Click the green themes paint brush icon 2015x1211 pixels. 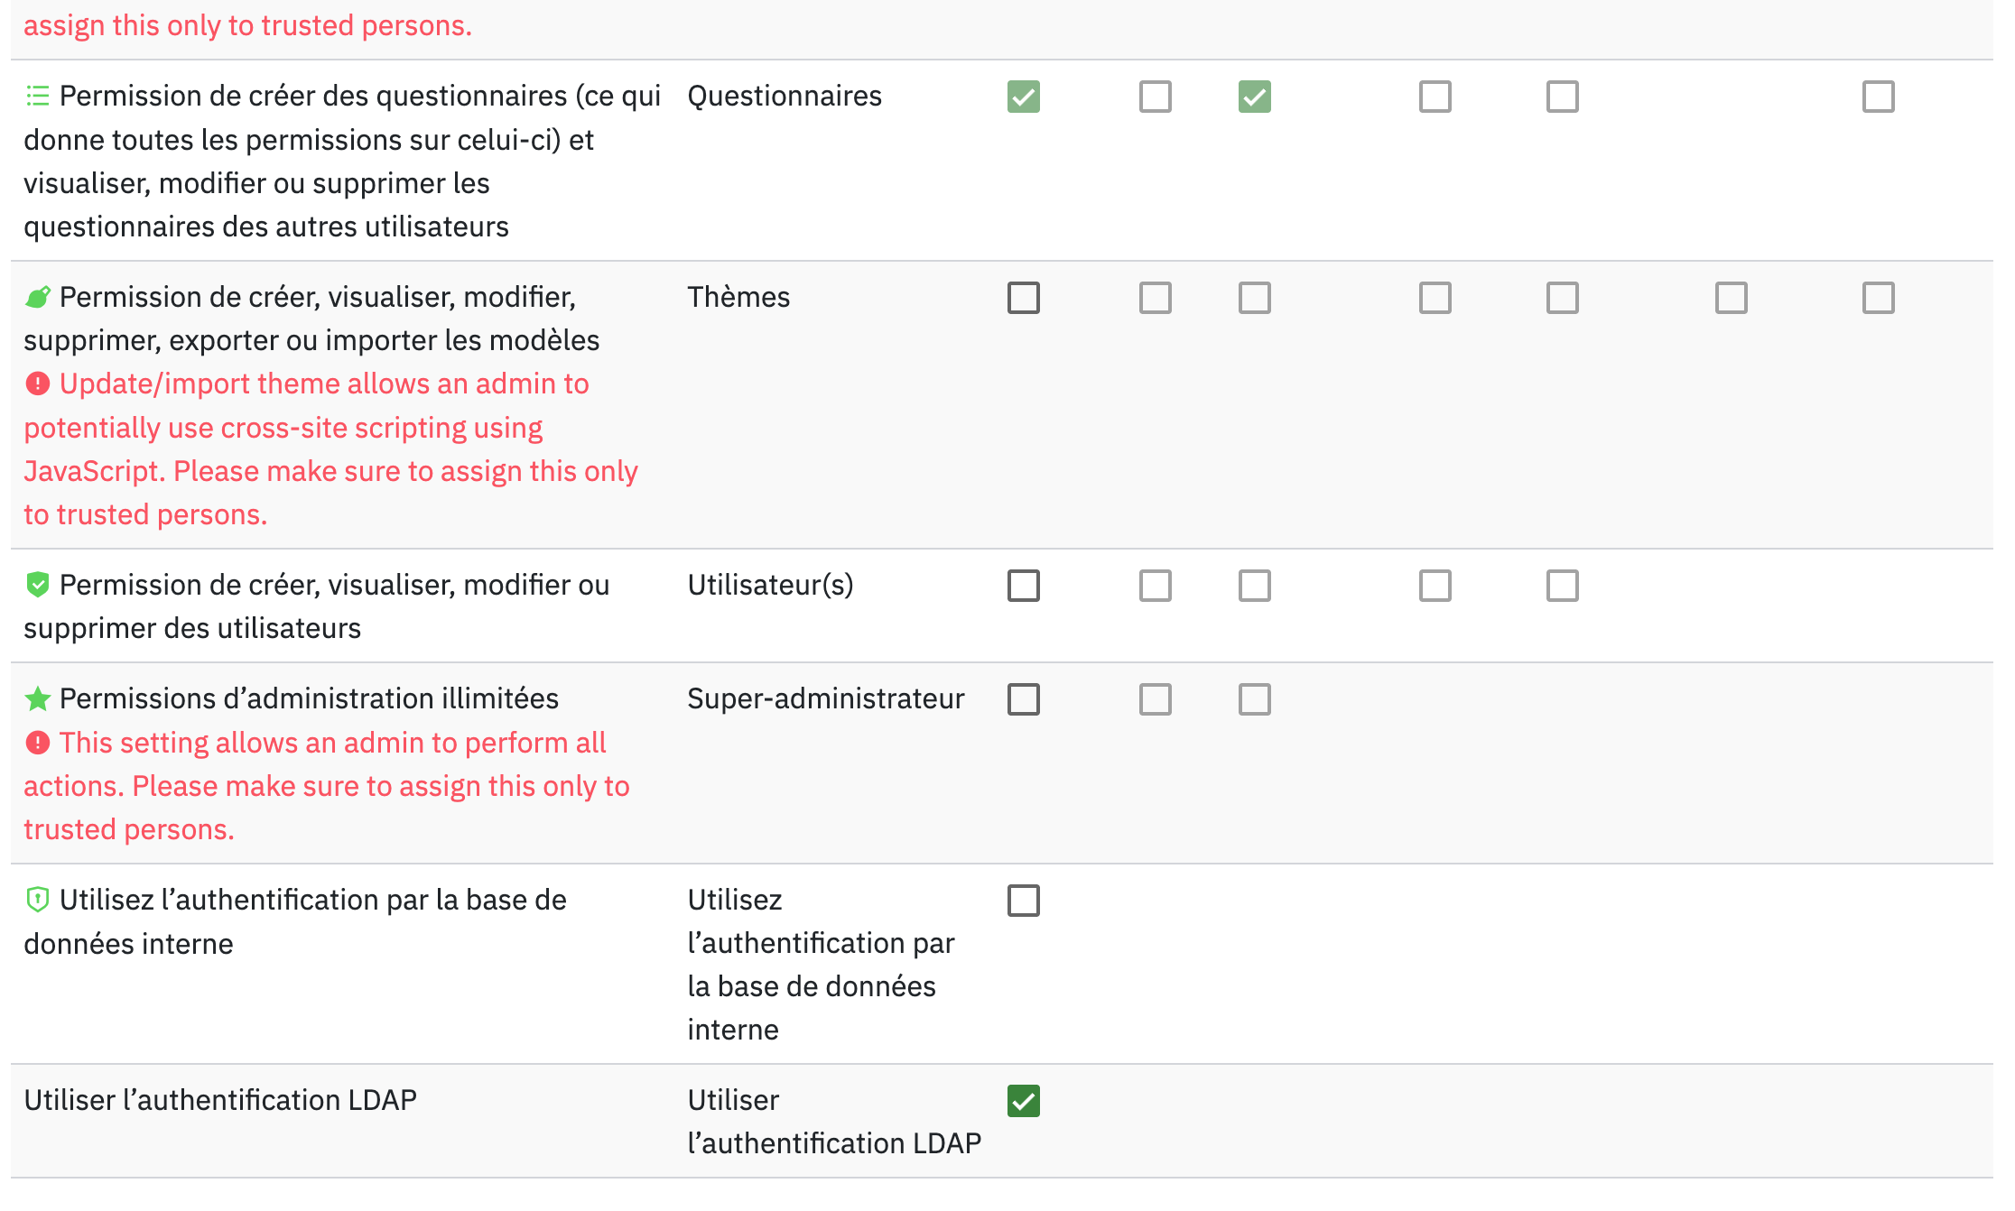coord(38,297)
